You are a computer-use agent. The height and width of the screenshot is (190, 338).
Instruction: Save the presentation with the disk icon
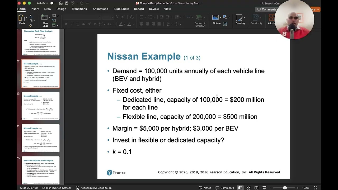(x=67, y=3)
